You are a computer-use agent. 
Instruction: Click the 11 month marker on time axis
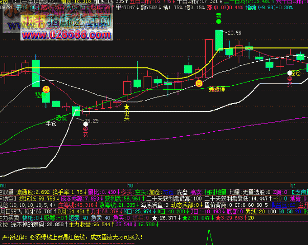[x=294, y=185]
